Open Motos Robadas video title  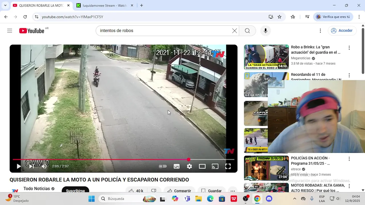[x=318, y=188]
